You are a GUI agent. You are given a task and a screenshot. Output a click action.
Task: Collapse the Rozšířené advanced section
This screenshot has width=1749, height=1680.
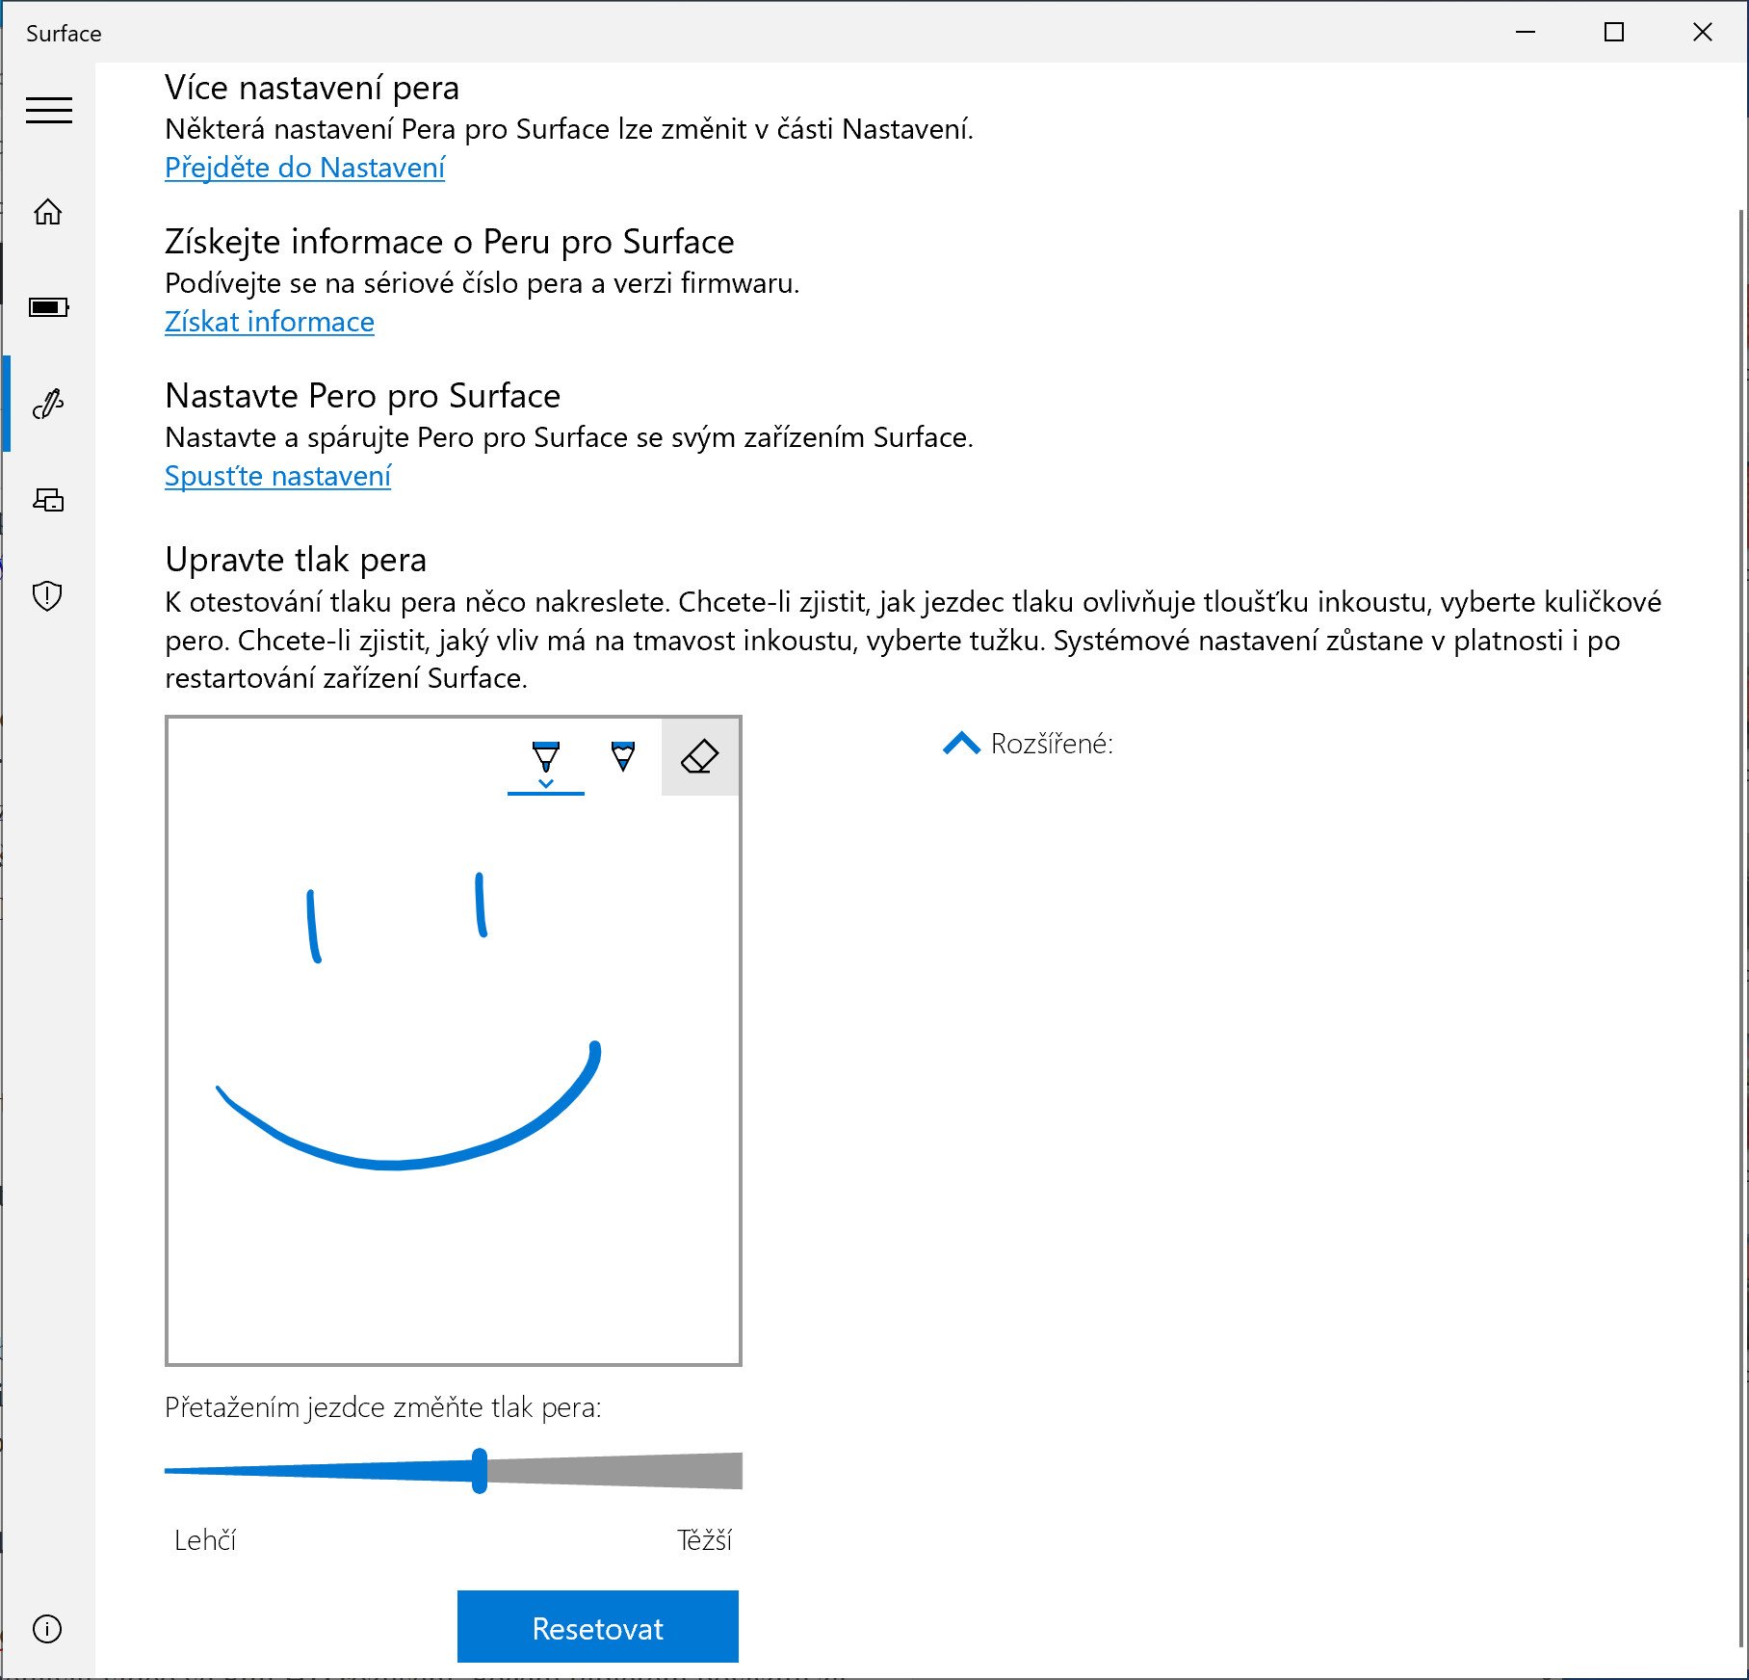pos(961,744)
